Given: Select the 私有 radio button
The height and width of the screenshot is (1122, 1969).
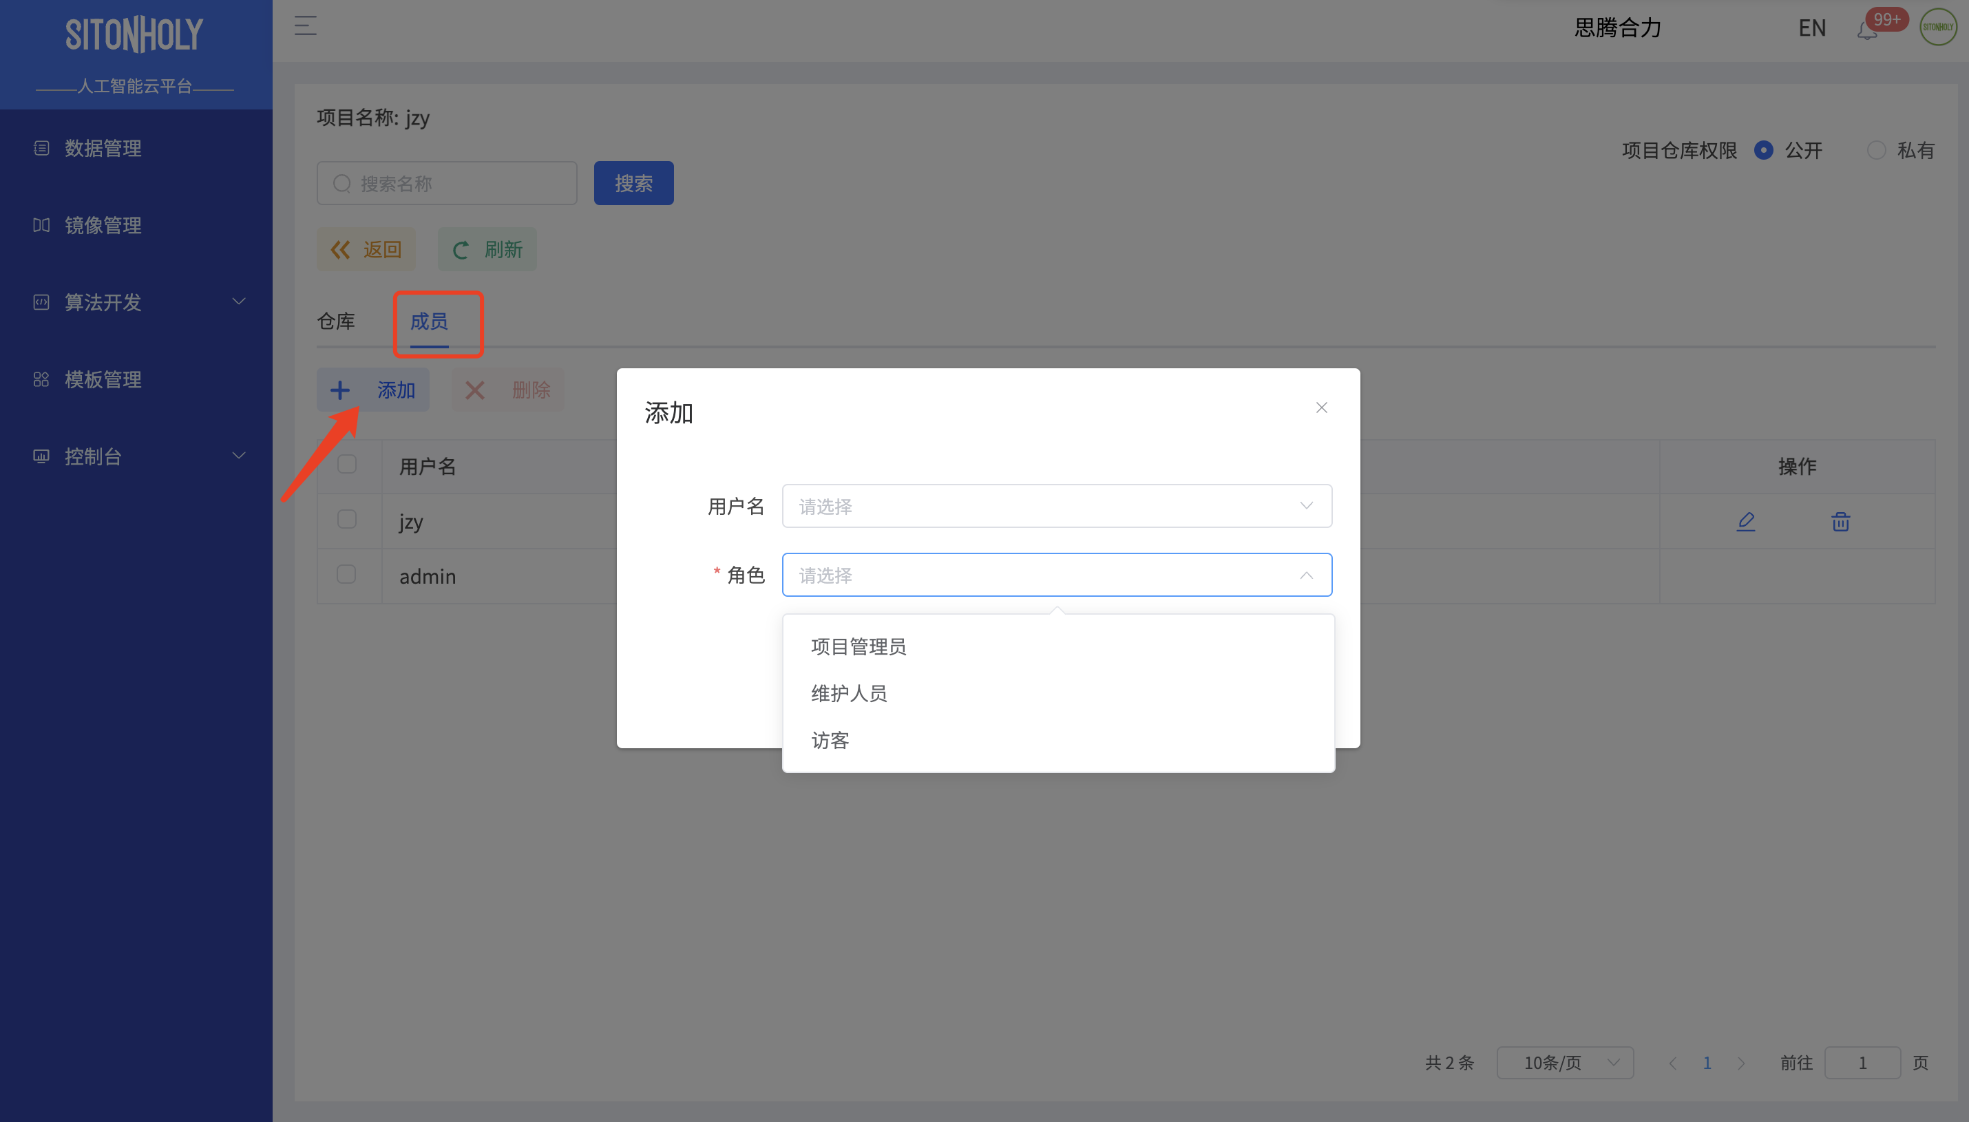Looking at the screenshot, I should click(x=1876, y=150).
